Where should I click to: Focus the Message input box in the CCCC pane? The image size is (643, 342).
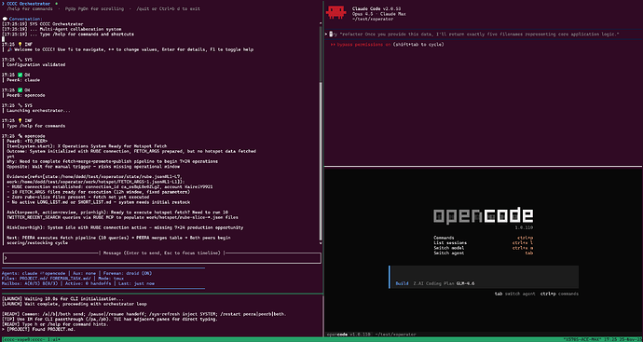pos(161,258)
